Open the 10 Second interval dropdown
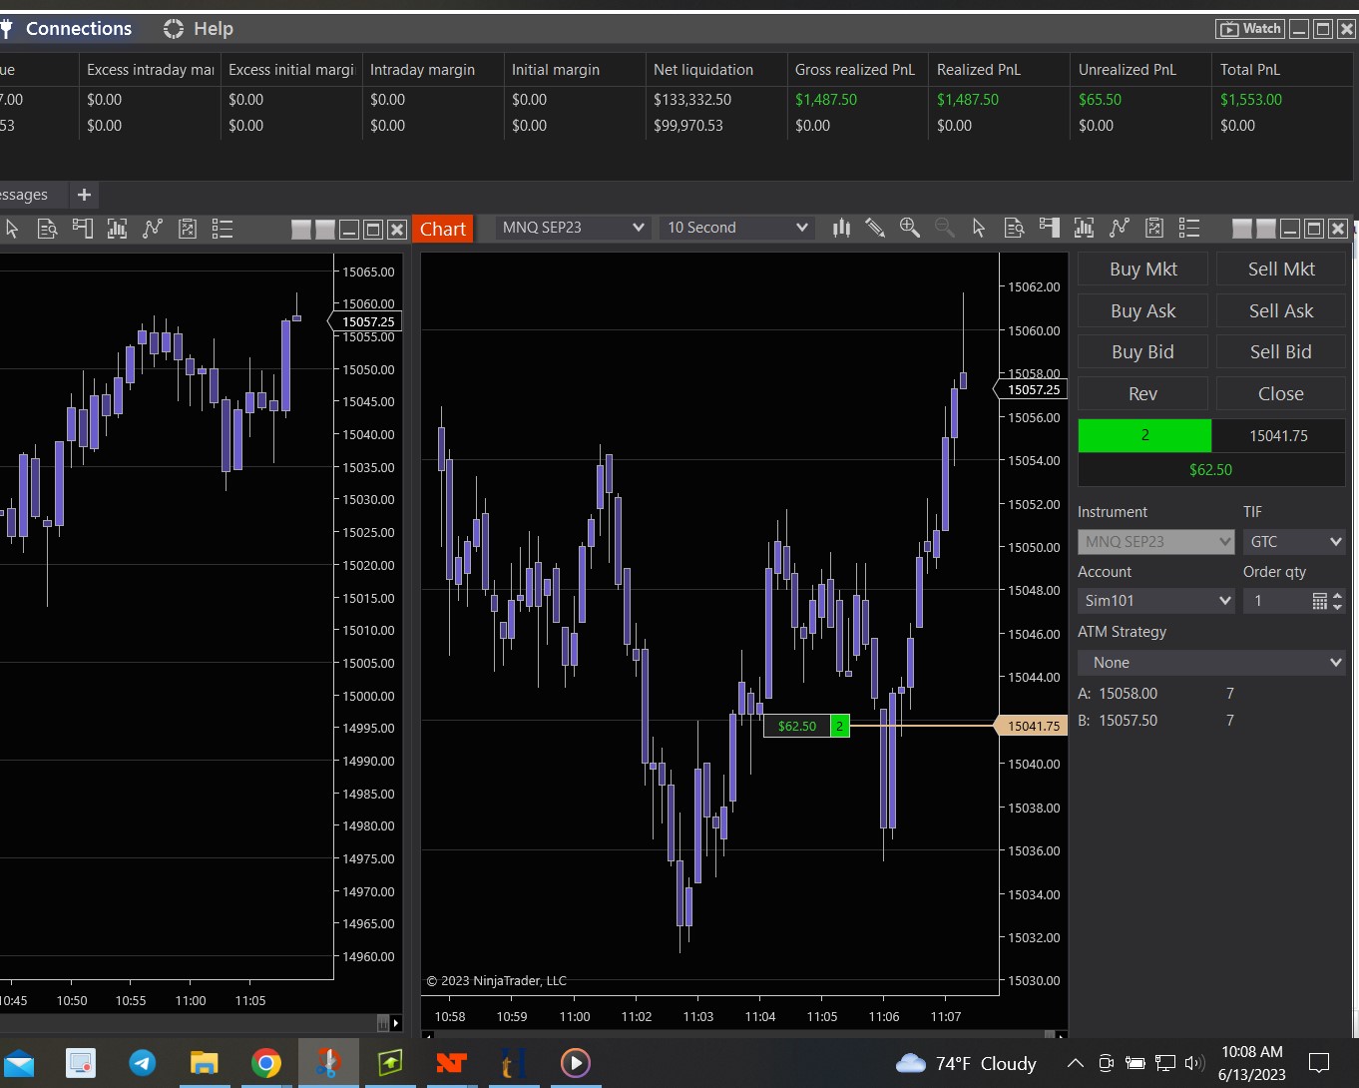The image size is (1359, 1088). click(x=736, y=228)
